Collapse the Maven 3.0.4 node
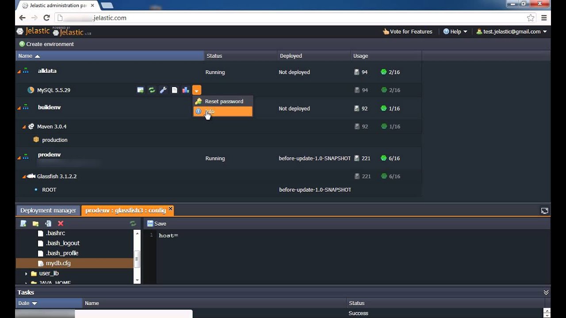Image resolution: width=566 pixels, height=318 pixels. point(24,127)
